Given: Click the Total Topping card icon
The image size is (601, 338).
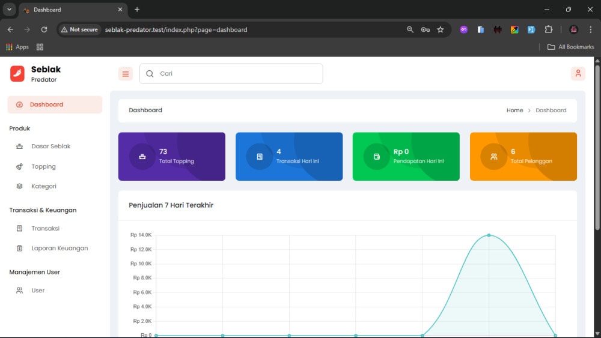Looking at the screenshot, I should [x=142, y=157].
